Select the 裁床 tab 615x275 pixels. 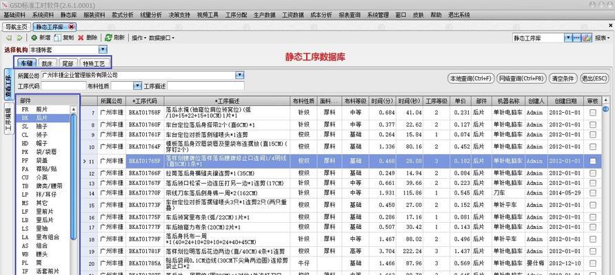[47, 63]
